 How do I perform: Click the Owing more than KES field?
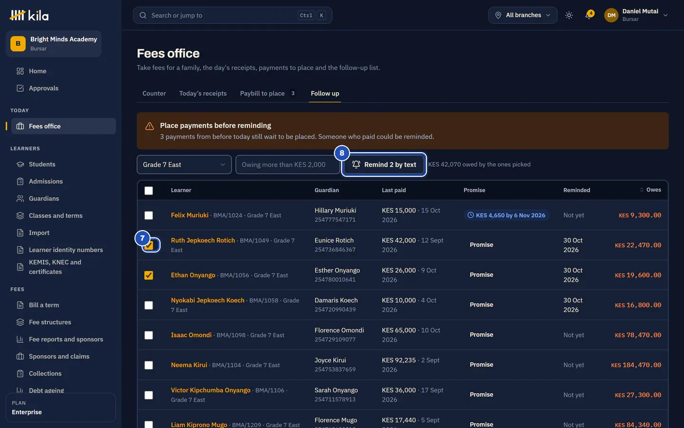pyautogui.click(x=288, y=165)
